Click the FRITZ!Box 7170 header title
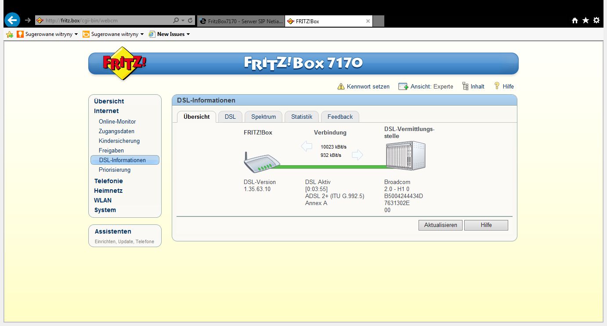This screenshot has height=326, width=607. point(303,63)
